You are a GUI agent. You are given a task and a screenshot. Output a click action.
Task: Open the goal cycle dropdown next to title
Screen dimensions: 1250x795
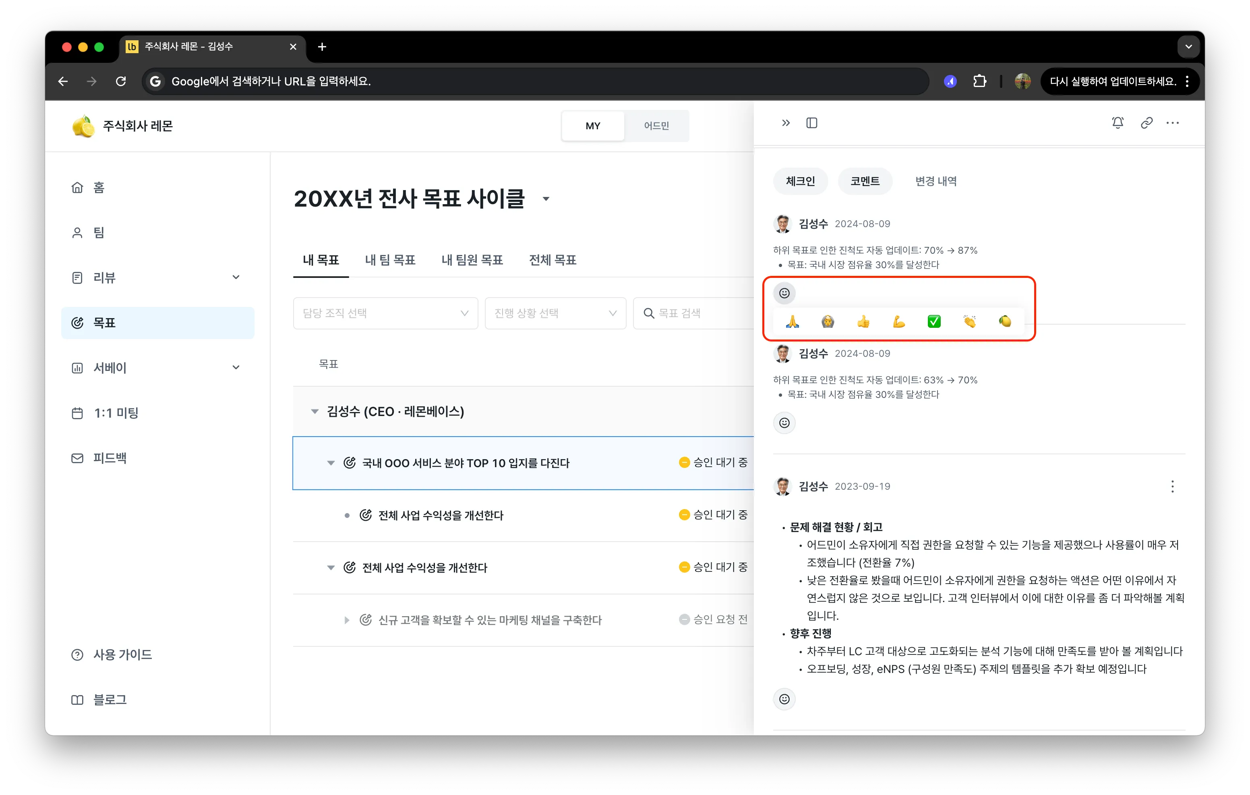(x=546, y=199)
